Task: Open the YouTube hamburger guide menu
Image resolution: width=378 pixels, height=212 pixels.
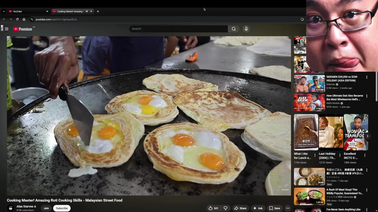Action: pyautogui.click(x=6, y=29)
